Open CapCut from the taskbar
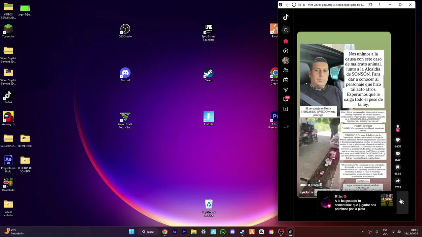Viewport: 422px width, 237px height. [x=261, y=232]
